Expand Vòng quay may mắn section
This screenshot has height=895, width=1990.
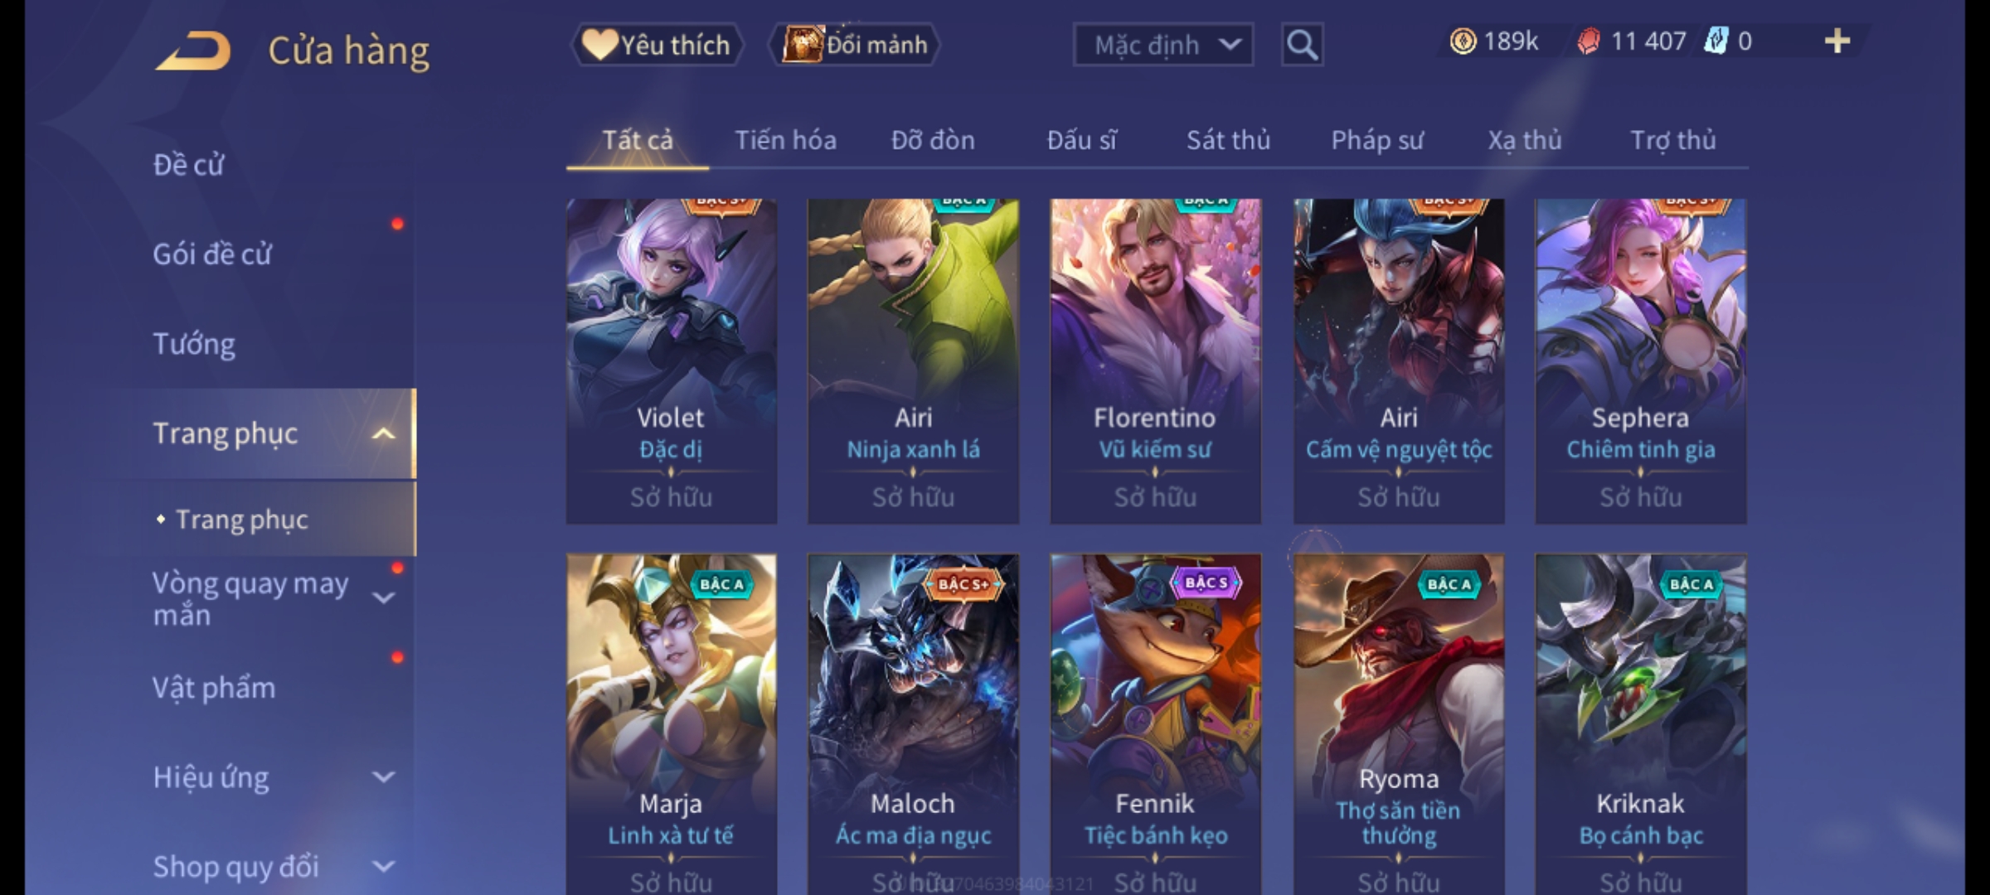click(x=383, y=597)
